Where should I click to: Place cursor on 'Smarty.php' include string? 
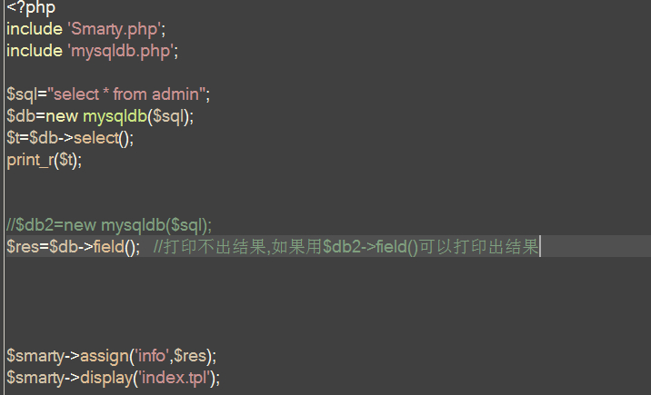pos(115,29)
